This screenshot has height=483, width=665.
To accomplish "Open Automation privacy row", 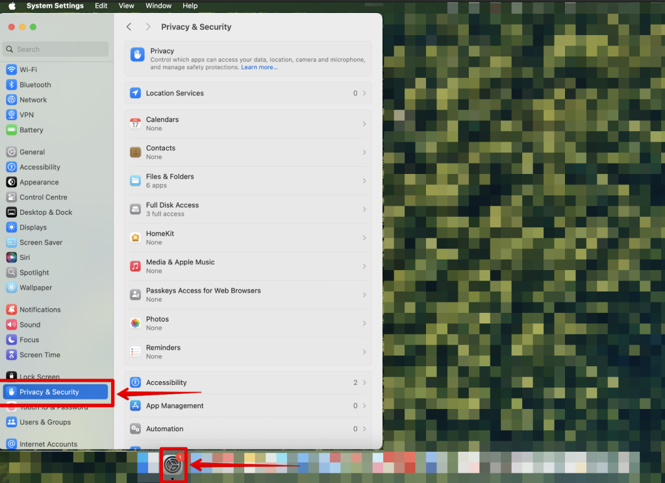I will (248, 428).
